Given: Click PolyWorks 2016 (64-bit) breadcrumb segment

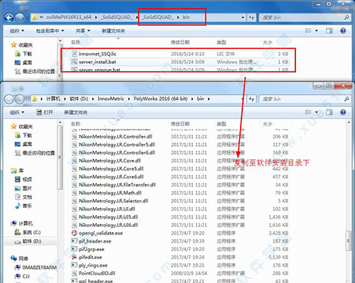Looking at the screenshot, I should [160, 99].
